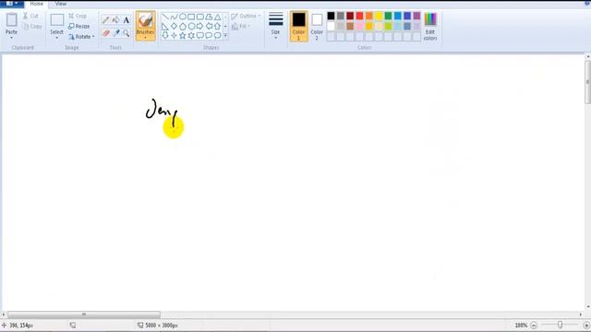
Task: Choose the Cloud callout shape
Action: click(x=218, y=35)
